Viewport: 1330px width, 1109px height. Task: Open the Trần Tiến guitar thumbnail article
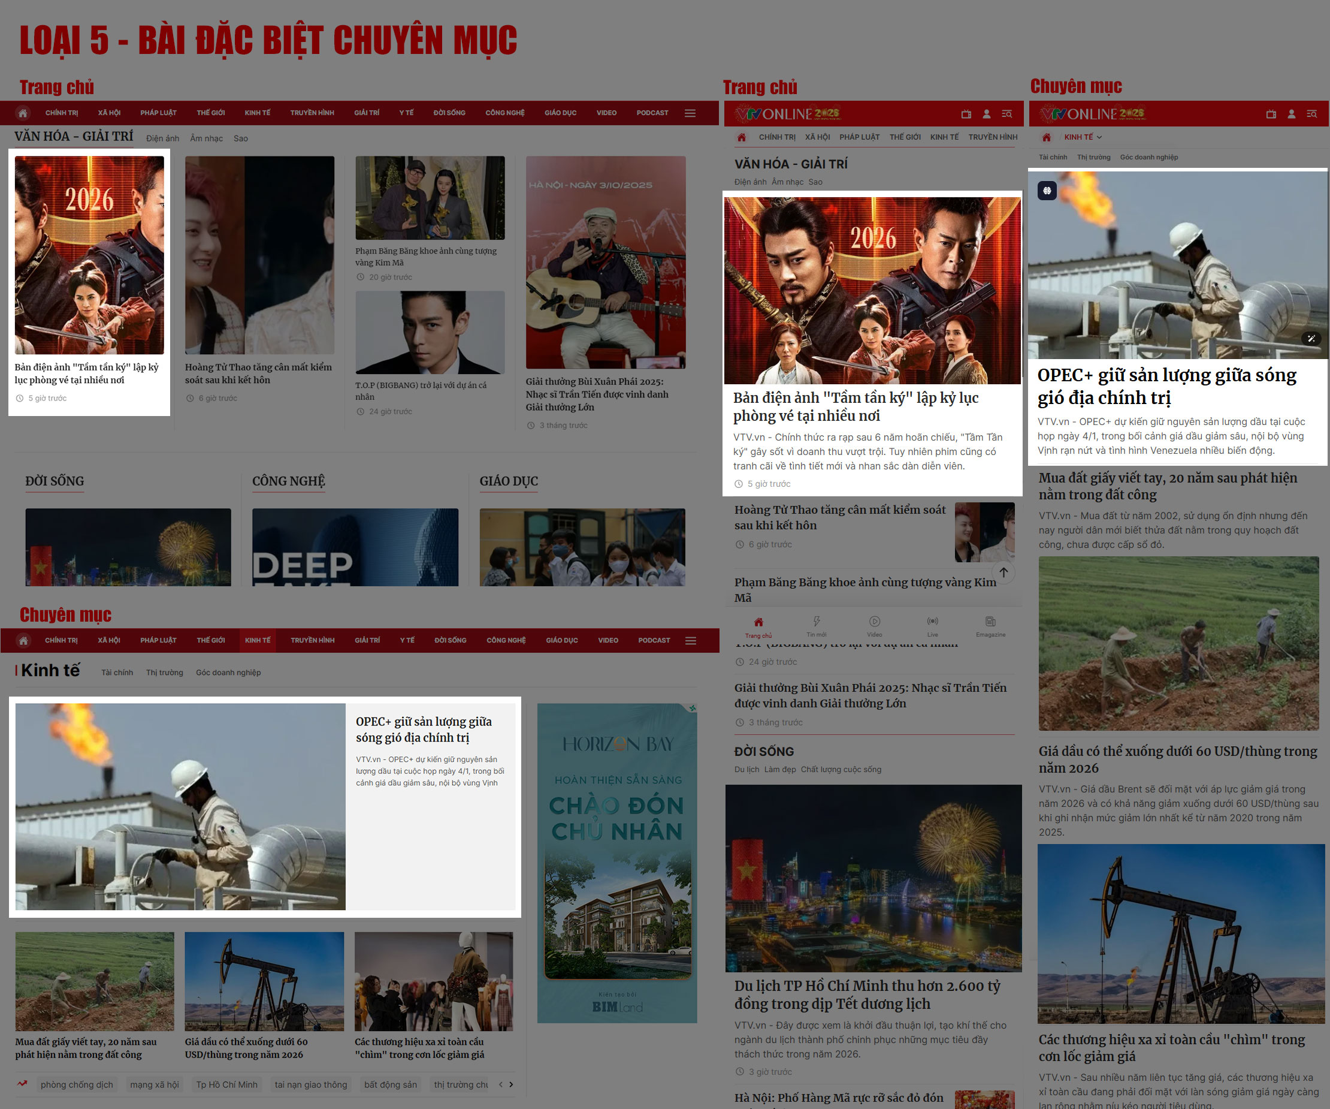[605, 263]
